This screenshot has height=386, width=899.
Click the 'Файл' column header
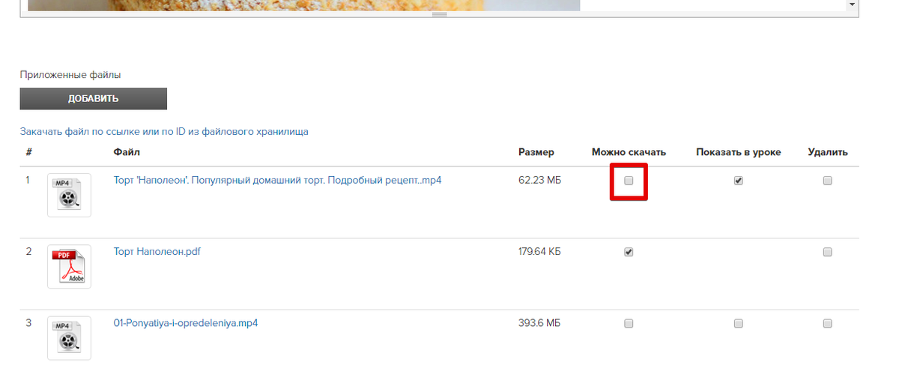pyautogui.click(x=127, y=152)
